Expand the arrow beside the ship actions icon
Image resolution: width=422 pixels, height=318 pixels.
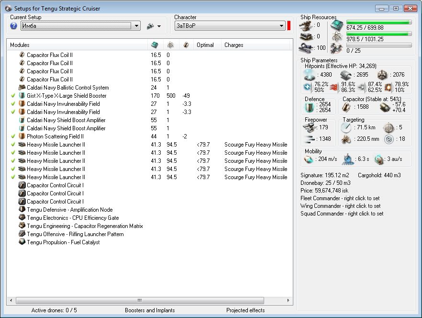pos(159,26)
